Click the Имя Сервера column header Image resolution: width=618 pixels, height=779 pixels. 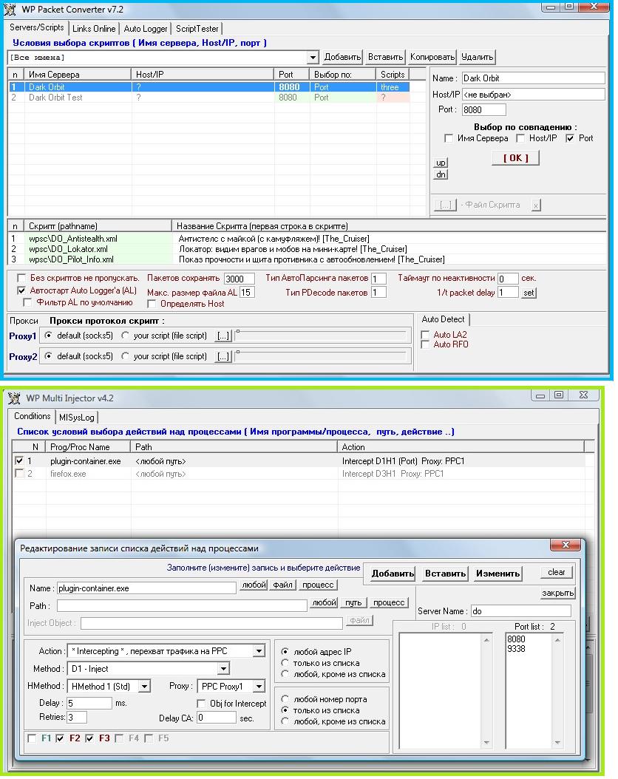point(78,75)
